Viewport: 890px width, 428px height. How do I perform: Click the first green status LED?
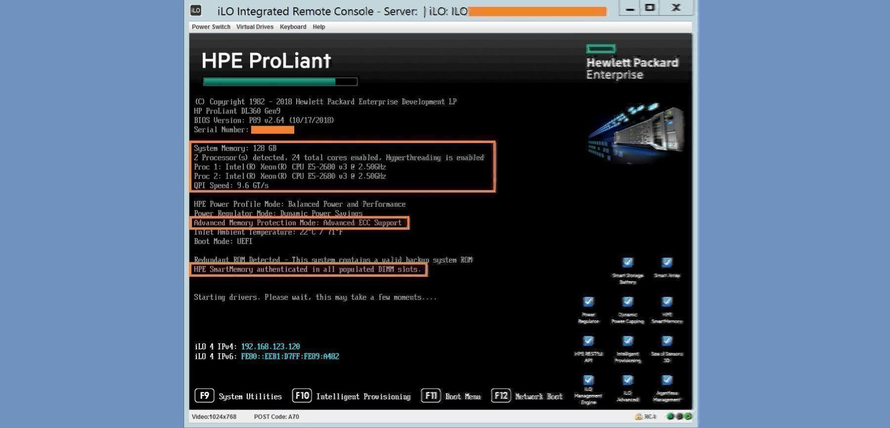click(x=670, y=417)
